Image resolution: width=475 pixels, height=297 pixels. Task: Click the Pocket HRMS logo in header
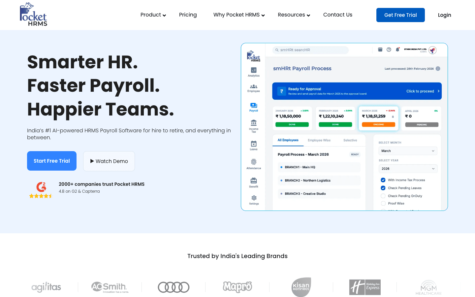coord(33,15)
